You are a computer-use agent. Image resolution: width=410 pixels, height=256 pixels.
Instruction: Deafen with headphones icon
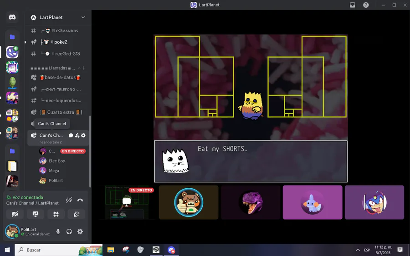point(69,231)
